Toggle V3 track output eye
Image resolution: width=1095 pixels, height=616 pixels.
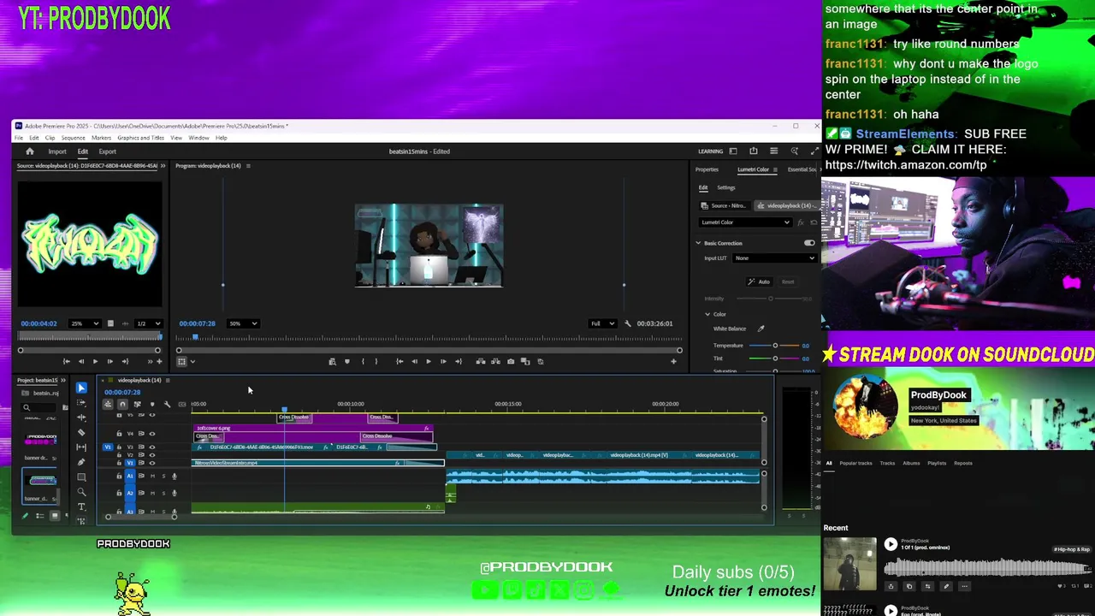tap(152, 447)
